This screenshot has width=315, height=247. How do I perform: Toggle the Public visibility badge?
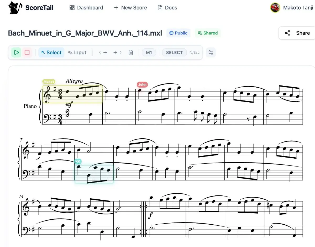[178, 33]
